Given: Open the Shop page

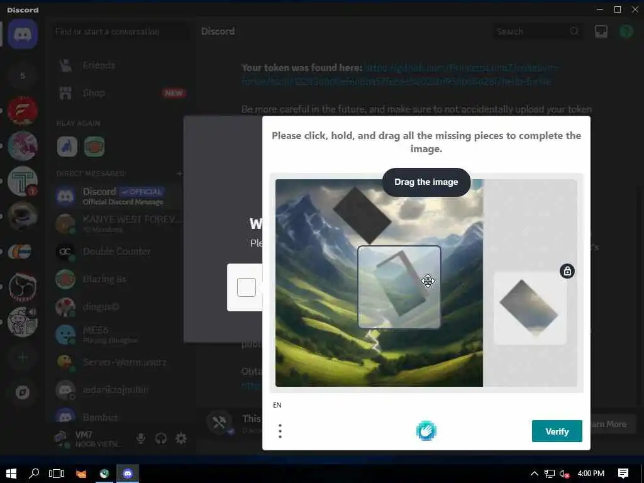Looking at the screenshot, I should pyautogui.click(x=120, y=93).
